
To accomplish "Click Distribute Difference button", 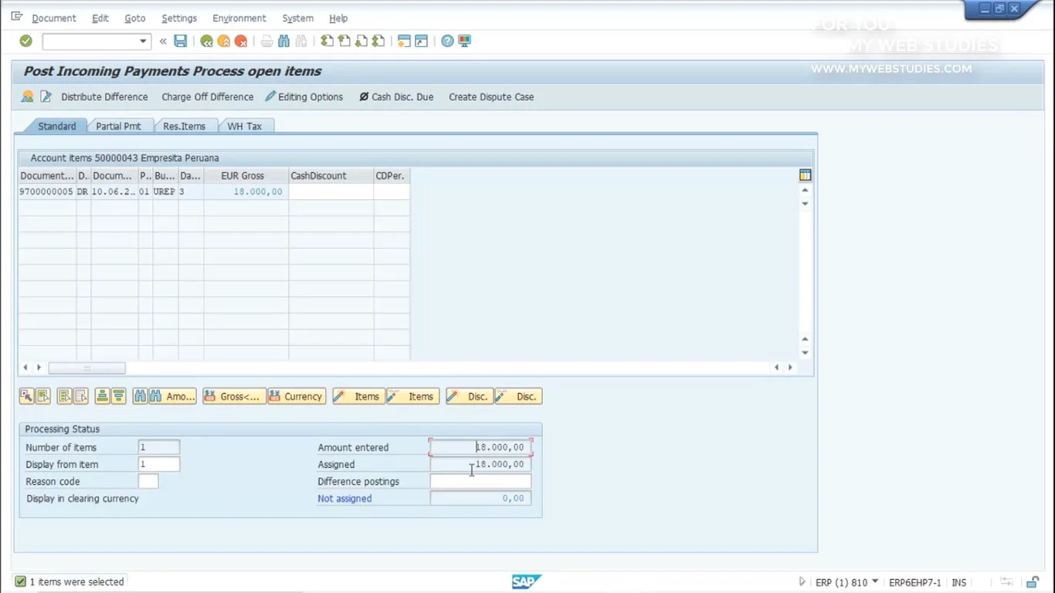I will (x=104, y=97).
